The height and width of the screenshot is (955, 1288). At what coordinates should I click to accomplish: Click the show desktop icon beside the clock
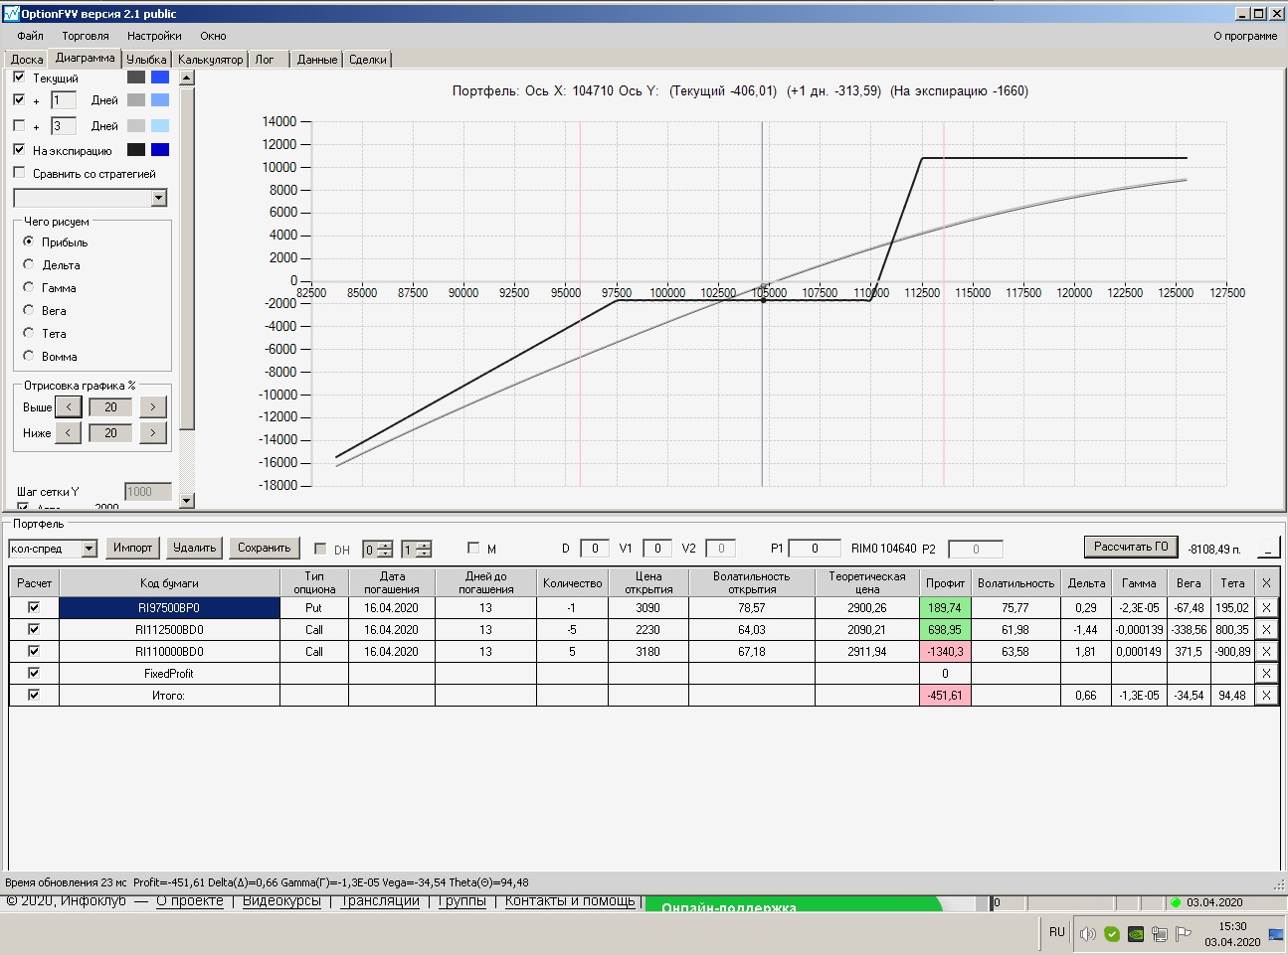tap(1275, 933)
